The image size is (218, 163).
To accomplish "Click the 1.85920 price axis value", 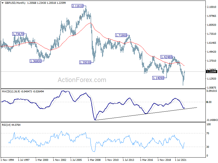I will (212, 25).
